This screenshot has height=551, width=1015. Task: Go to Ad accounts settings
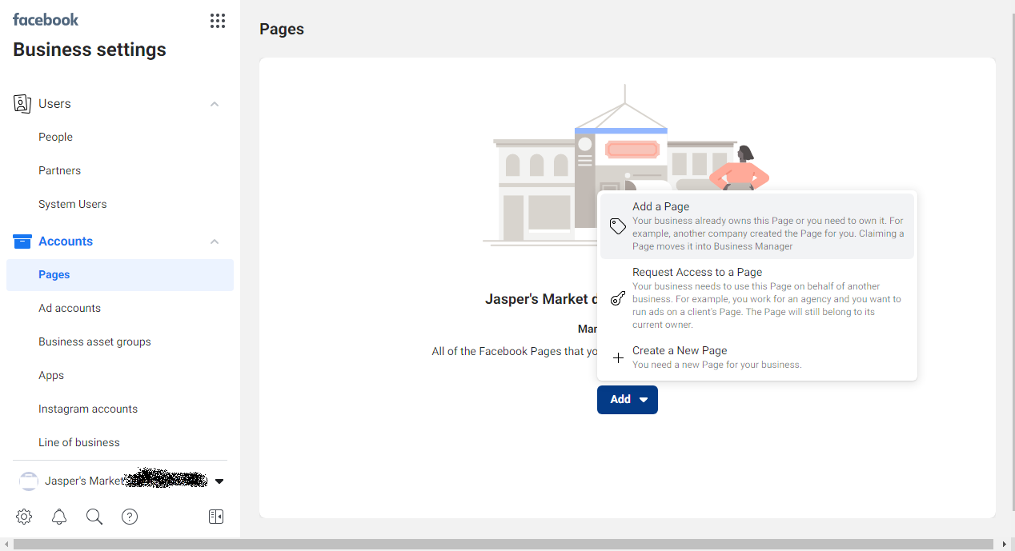point(70,308)
